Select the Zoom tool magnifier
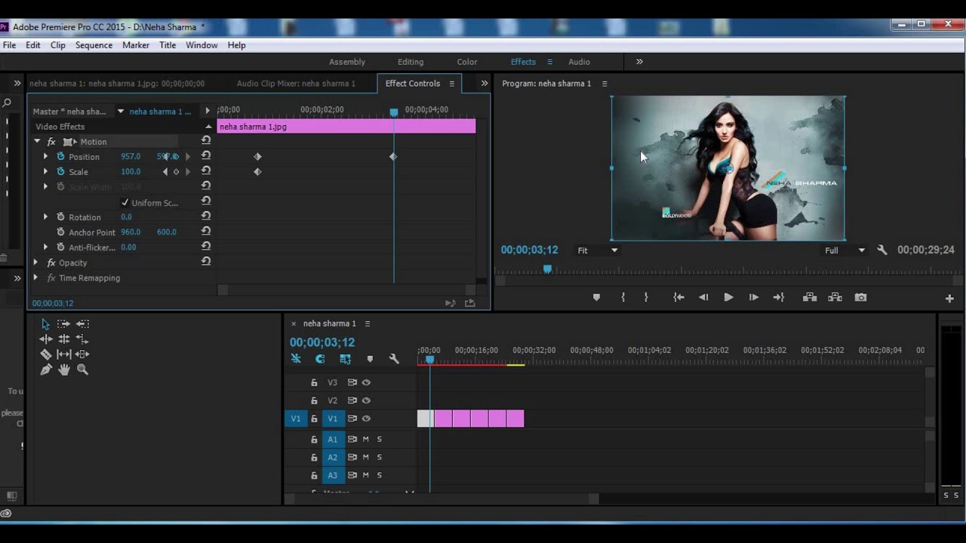This screenshot has height=543, width=966. point(82,370)
